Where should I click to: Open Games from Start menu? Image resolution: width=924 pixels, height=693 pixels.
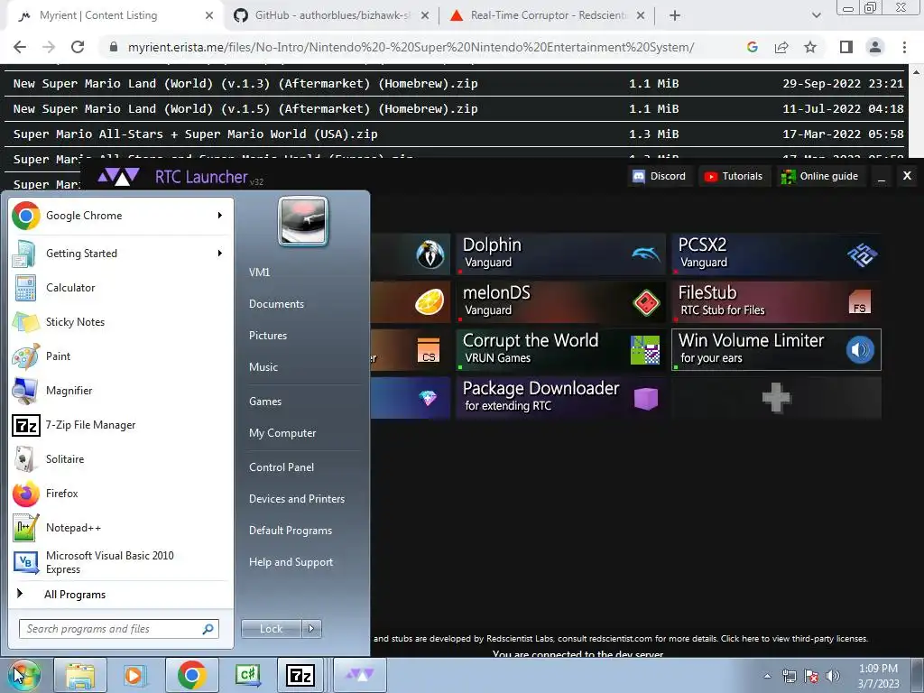tap(265, 402)
